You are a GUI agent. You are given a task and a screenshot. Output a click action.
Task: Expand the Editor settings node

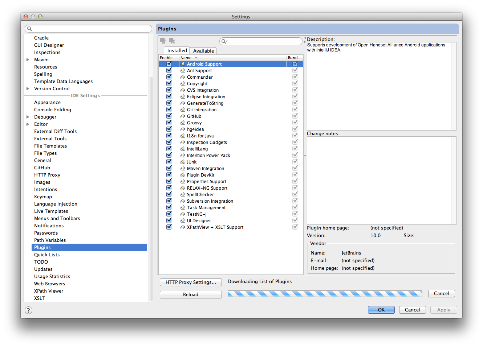point(28,124)
